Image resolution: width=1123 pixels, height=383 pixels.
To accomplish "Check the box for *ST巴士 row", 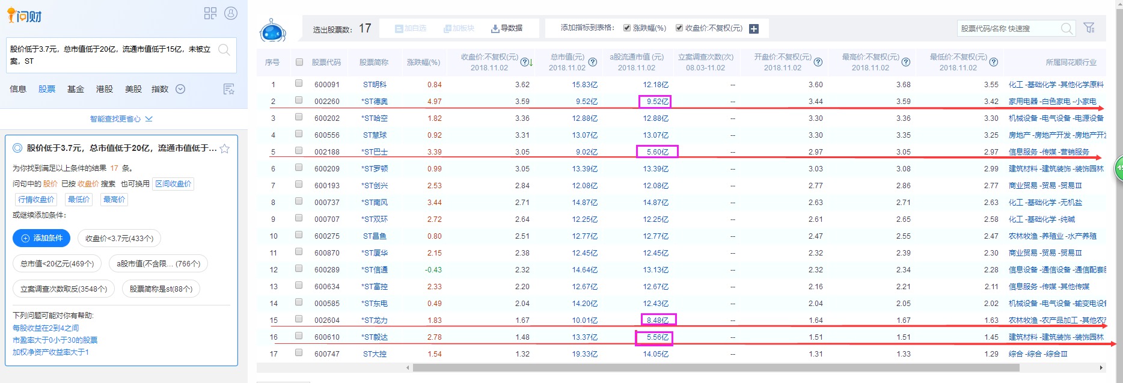I will coord(299,151).
